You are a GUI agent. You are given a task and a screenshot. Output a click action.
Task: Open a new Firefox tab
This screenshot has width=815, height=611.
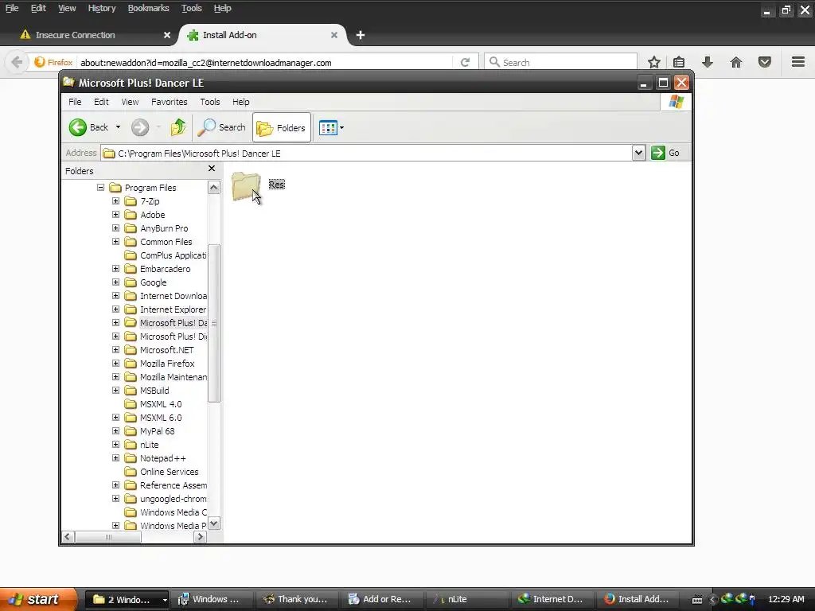click(361, 35)
